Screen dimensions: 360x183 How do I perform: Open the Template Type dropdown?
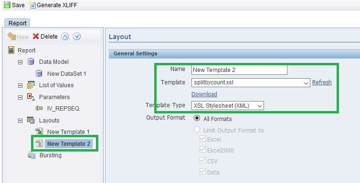pos(228,106)
